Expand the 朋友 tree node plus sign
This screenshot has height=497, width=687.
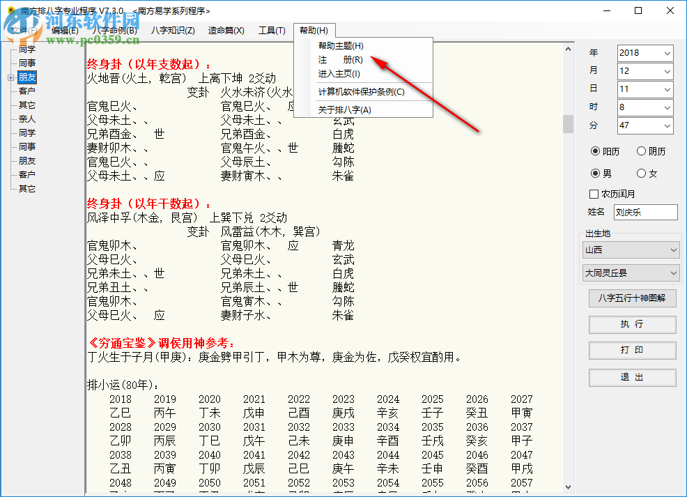(12, 78)
